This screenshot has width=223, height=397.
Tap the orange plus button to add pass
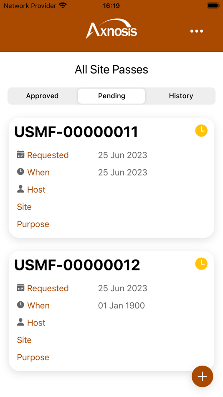[202, 376]
